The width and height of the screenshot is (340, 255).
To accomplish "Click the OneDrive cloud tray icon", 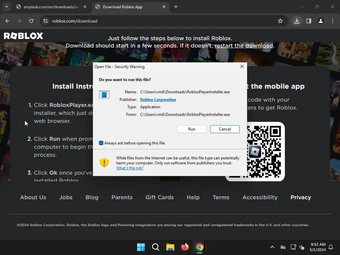I will 283,247.
